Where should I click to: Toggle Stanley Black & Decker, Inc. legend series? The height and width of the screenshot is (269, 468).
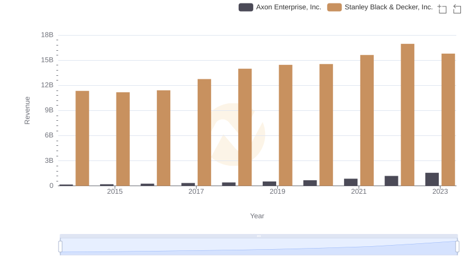point(380,7)
